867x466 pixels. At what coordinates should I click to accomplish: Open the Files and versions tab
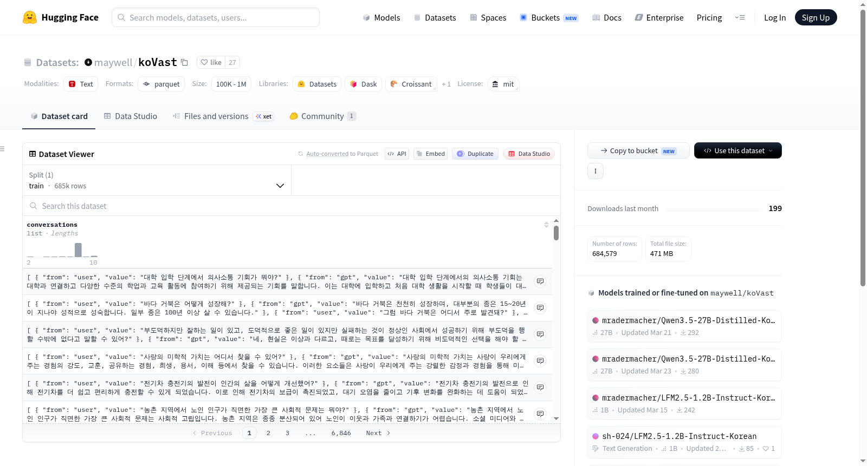coord(223,116)
